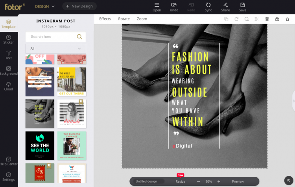Expand the right side panel arrow
Viewport: 295px width, 187px height.
click(293, 101)
